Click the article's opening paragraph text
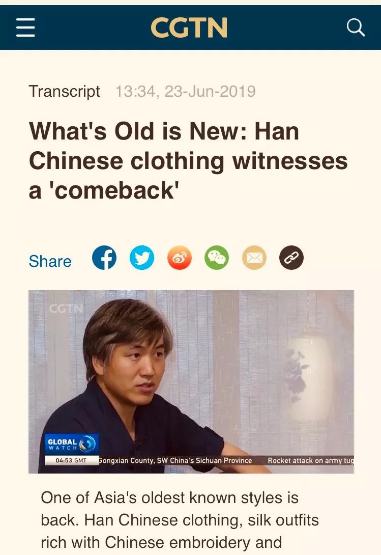Viewport: 381px width, 555px height. point(180,519)
